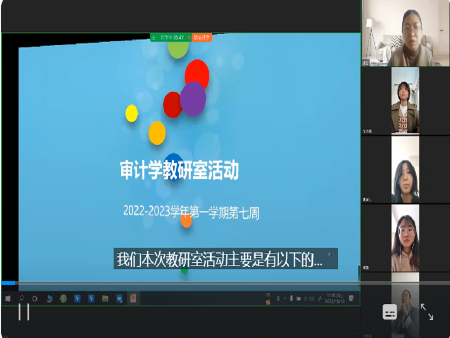Click the green sharing timer indicator
Image resolution: width=450 pixels, height=338 pixels.
tap(168, 38)
